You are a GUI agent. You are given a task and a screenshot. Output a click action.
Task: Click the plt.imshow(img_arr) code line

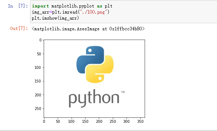56,18
